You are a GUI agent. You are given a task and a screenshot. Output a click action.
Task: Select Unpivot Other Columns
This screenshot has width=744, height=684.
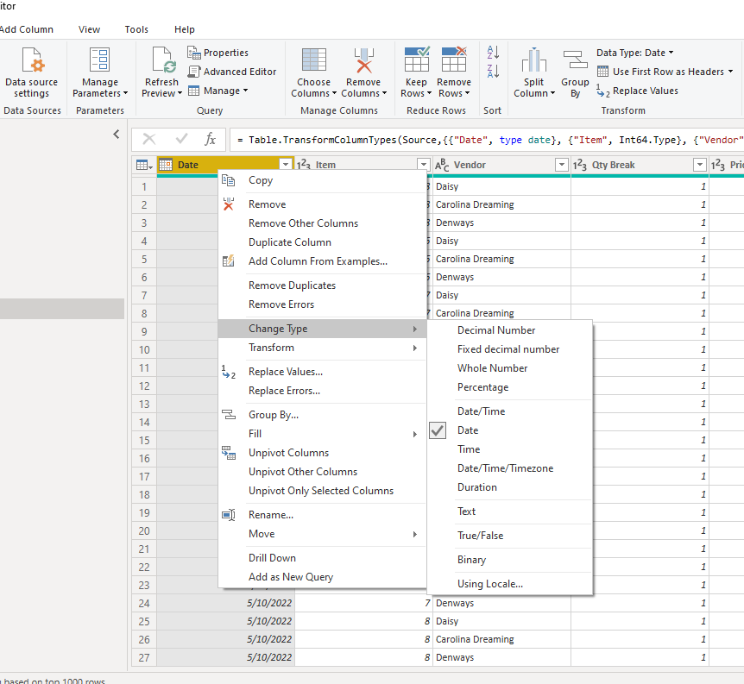(x=322, y=472)
